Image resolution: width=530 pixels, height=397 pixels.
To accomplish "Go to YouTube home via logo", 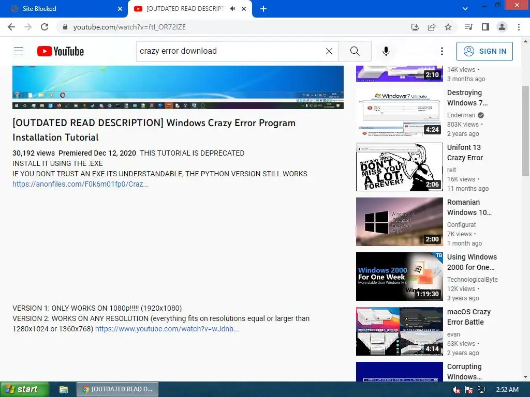I will click(60, 51).
